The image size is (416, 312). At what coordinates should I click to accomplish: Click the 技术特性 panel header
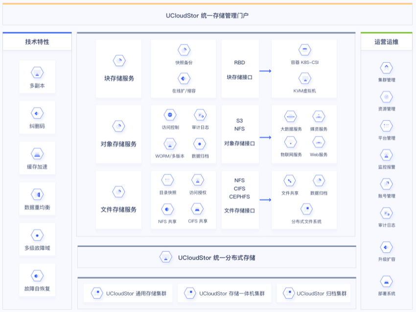pyautogui.click(x=37, y=42)
